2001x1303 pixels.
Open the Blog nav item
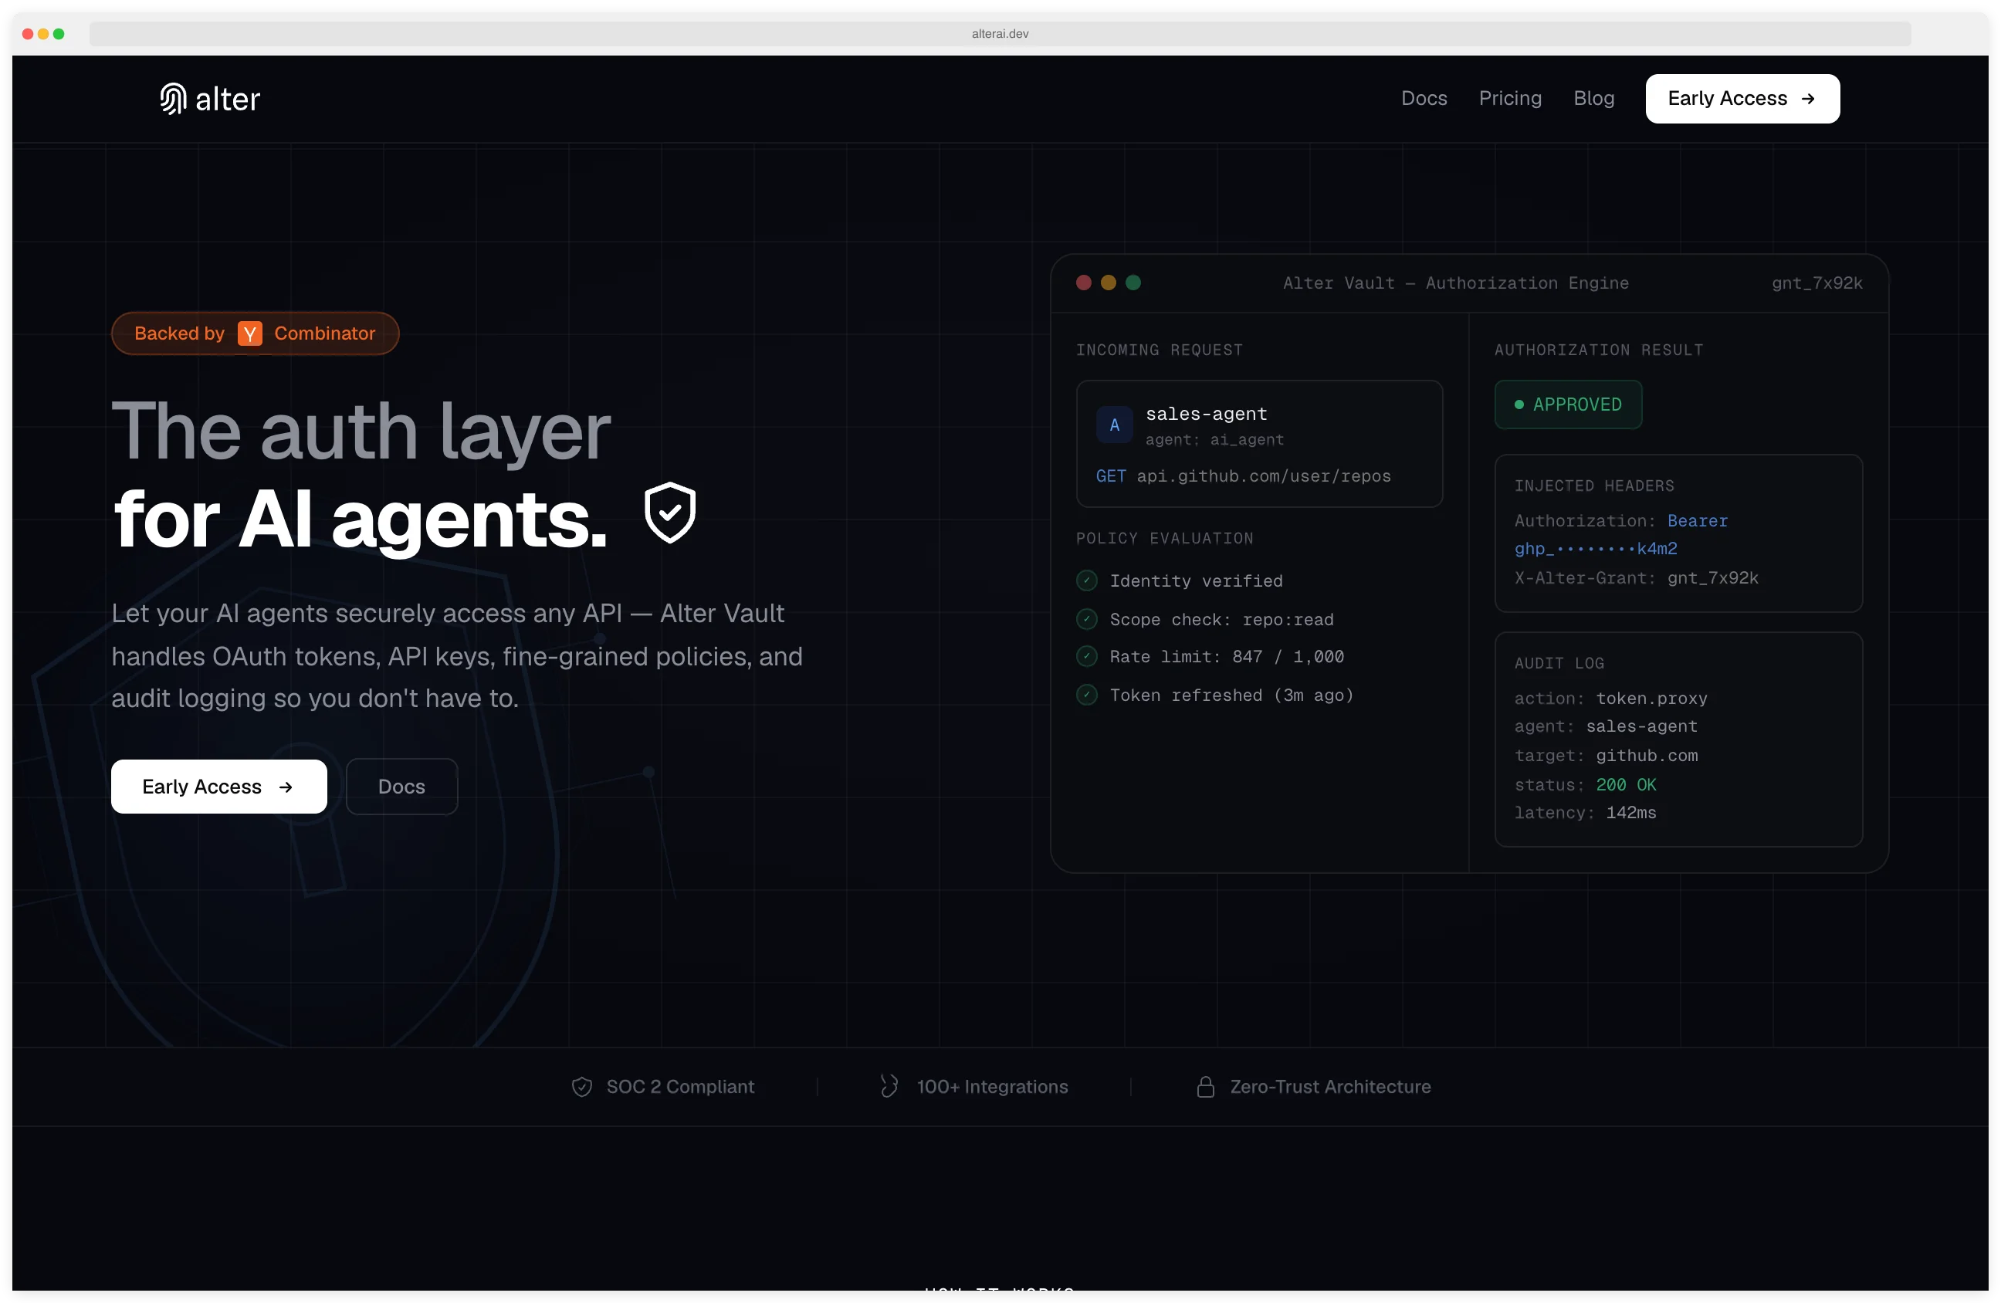(1594, 98)
